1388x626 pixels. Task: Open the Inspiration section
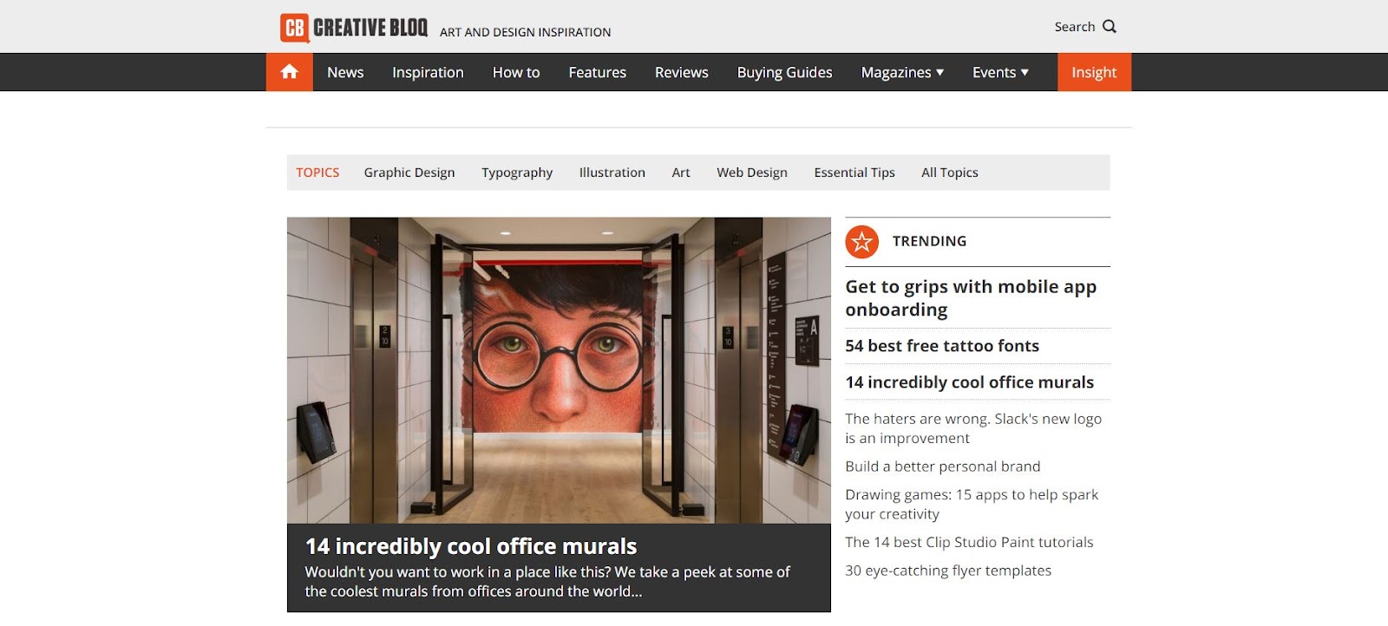click(x=428, y=73)
